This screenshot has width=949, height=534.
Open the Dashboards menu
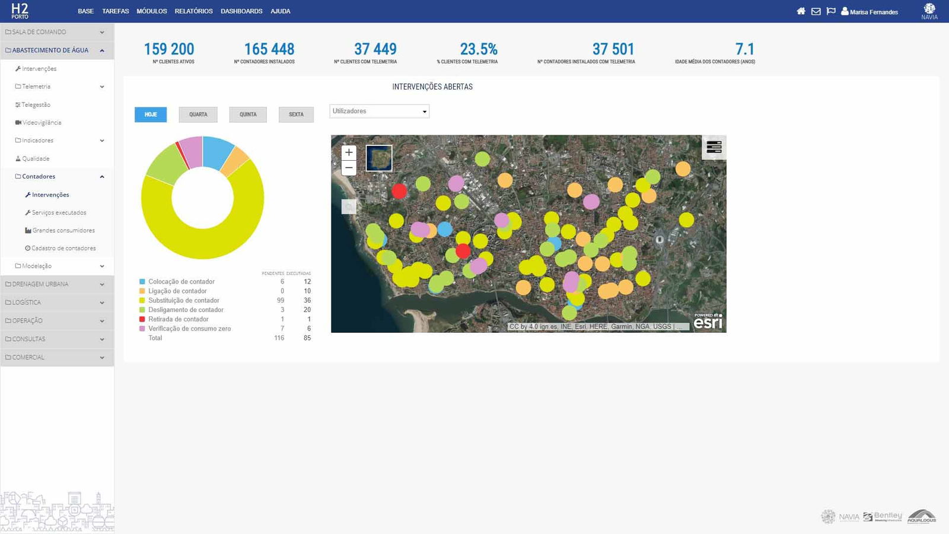click(241, 11)
